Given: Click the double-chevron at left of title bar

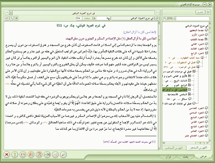Looking at the screenshot, I should (7, 13).
